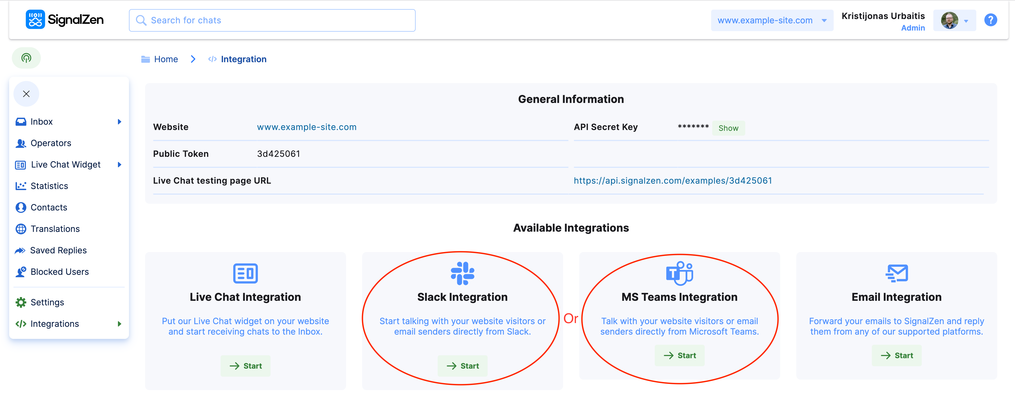Click the Slack logo icon
This screenshot has width=1015, height=400.
[x=462, y=273]
